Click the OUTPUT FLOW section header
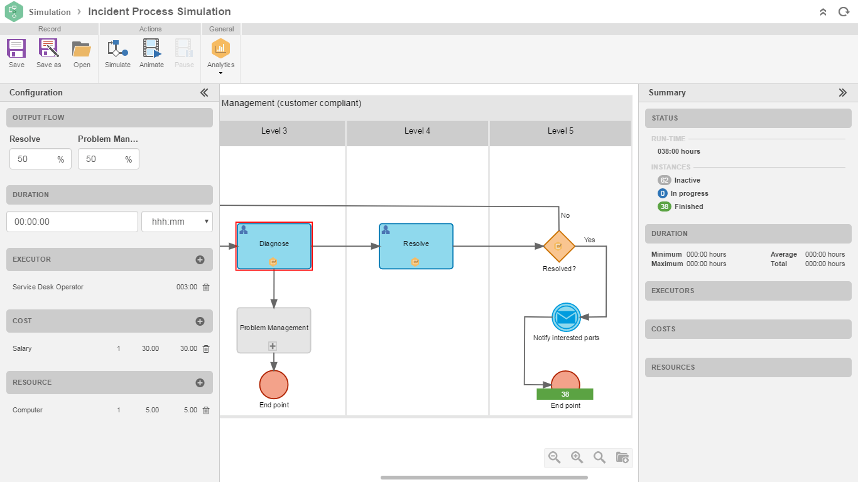The width and height of the screenshot is (858, 482). (109, 118)
